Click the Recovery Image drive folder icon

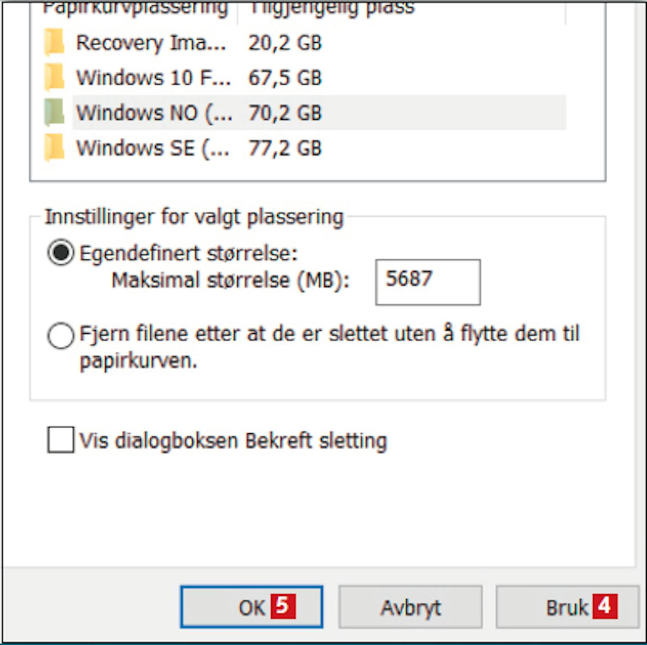pyautogui.click(x=54, y=43)
